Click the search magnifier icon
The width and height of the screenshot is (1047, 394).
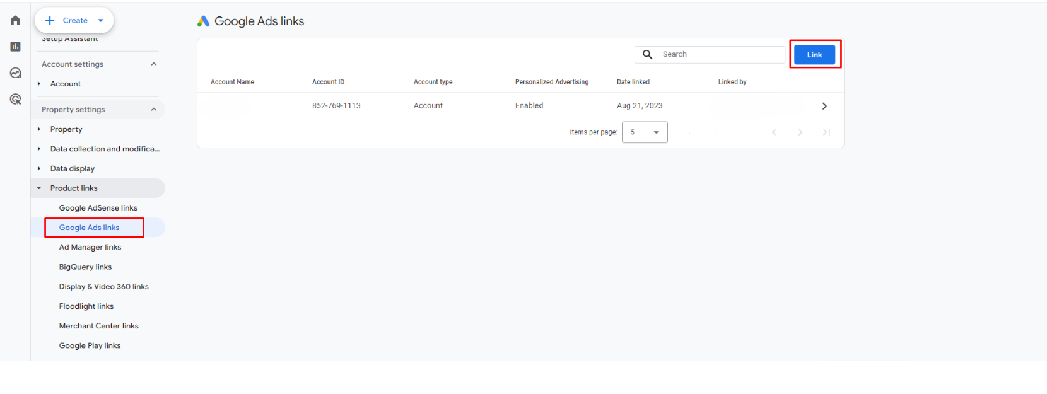[647, 55]
